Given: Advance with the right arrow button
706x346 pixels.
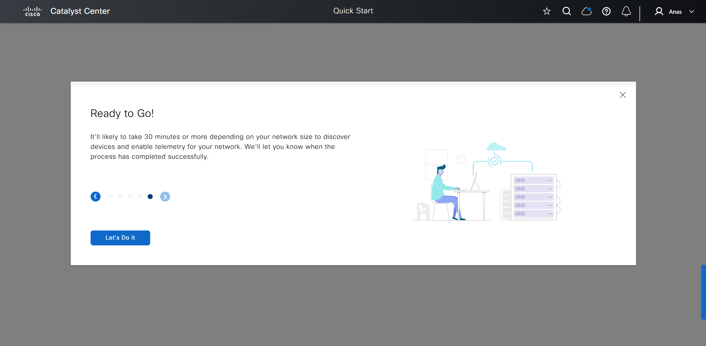Looking at the screenshot, I should [165, 197].
